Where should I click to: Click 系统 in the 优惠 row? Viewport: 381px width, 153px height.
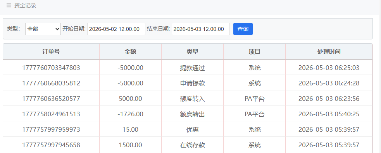pyautogui.click(x=254, y=129)
